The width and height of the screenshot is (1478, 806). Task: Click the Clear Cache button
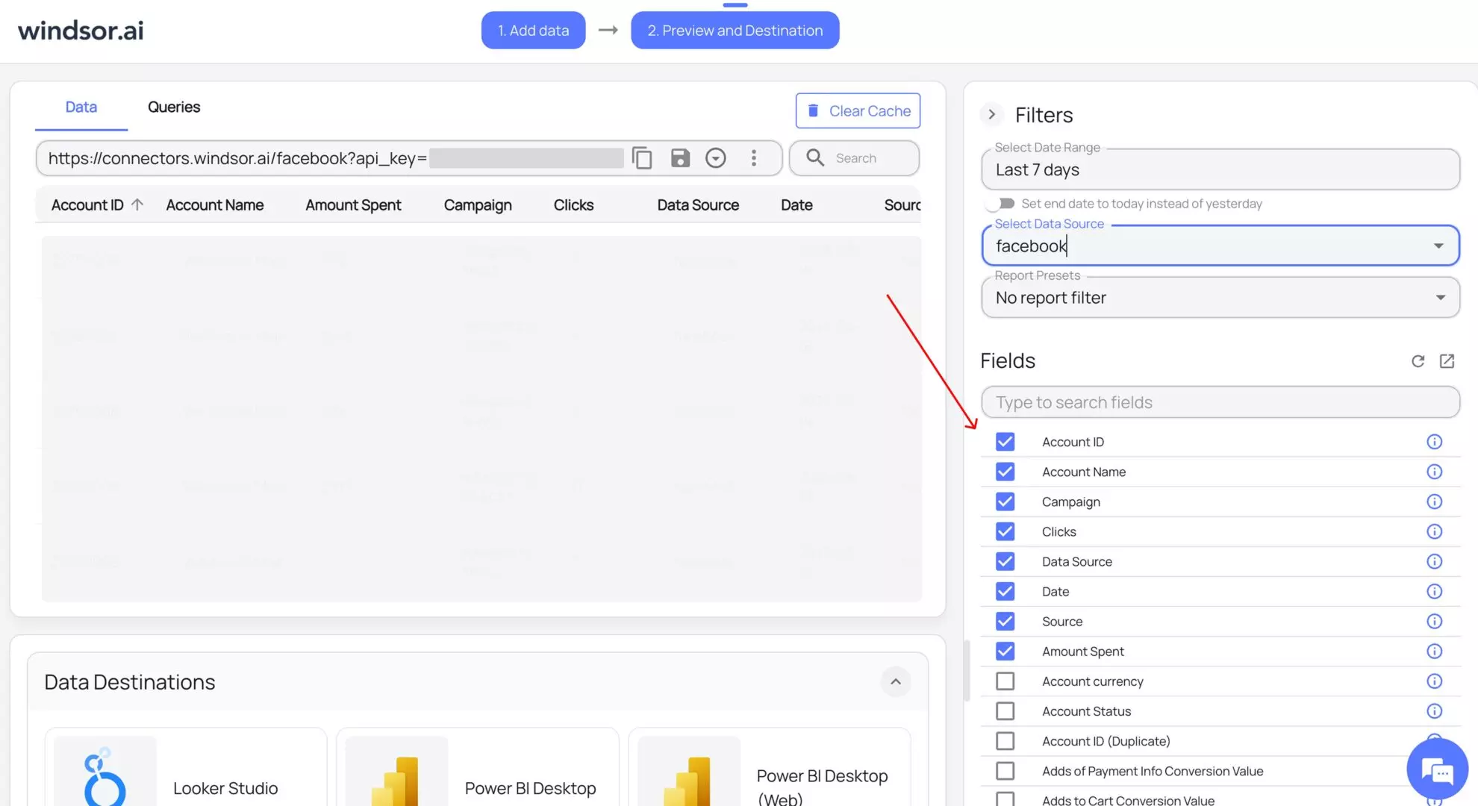pyautogui.click(x=858, y=111)
